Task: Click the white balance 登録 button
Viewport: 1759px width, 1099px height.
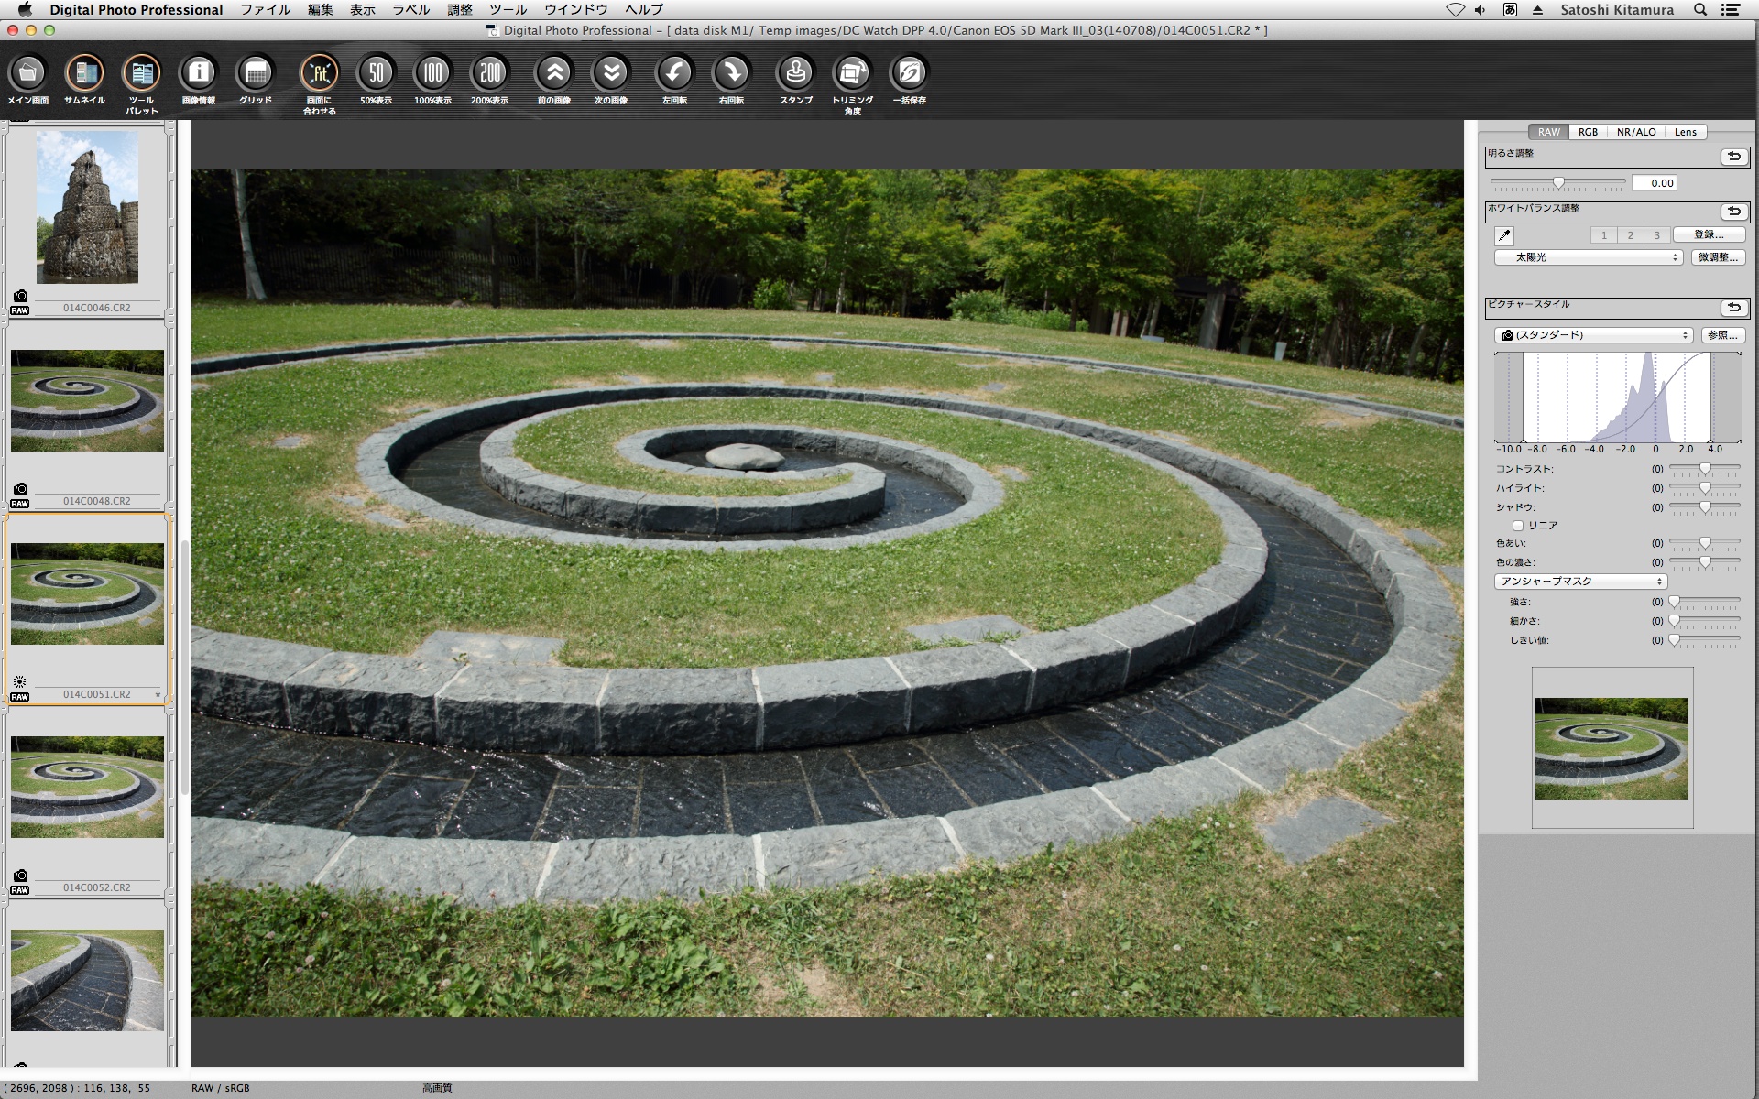Action: click(x=1708, y=235)
